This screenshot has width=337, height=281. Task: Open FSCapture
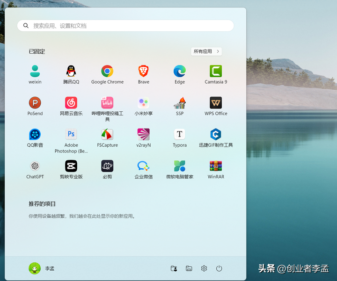[x=107, y=138]
